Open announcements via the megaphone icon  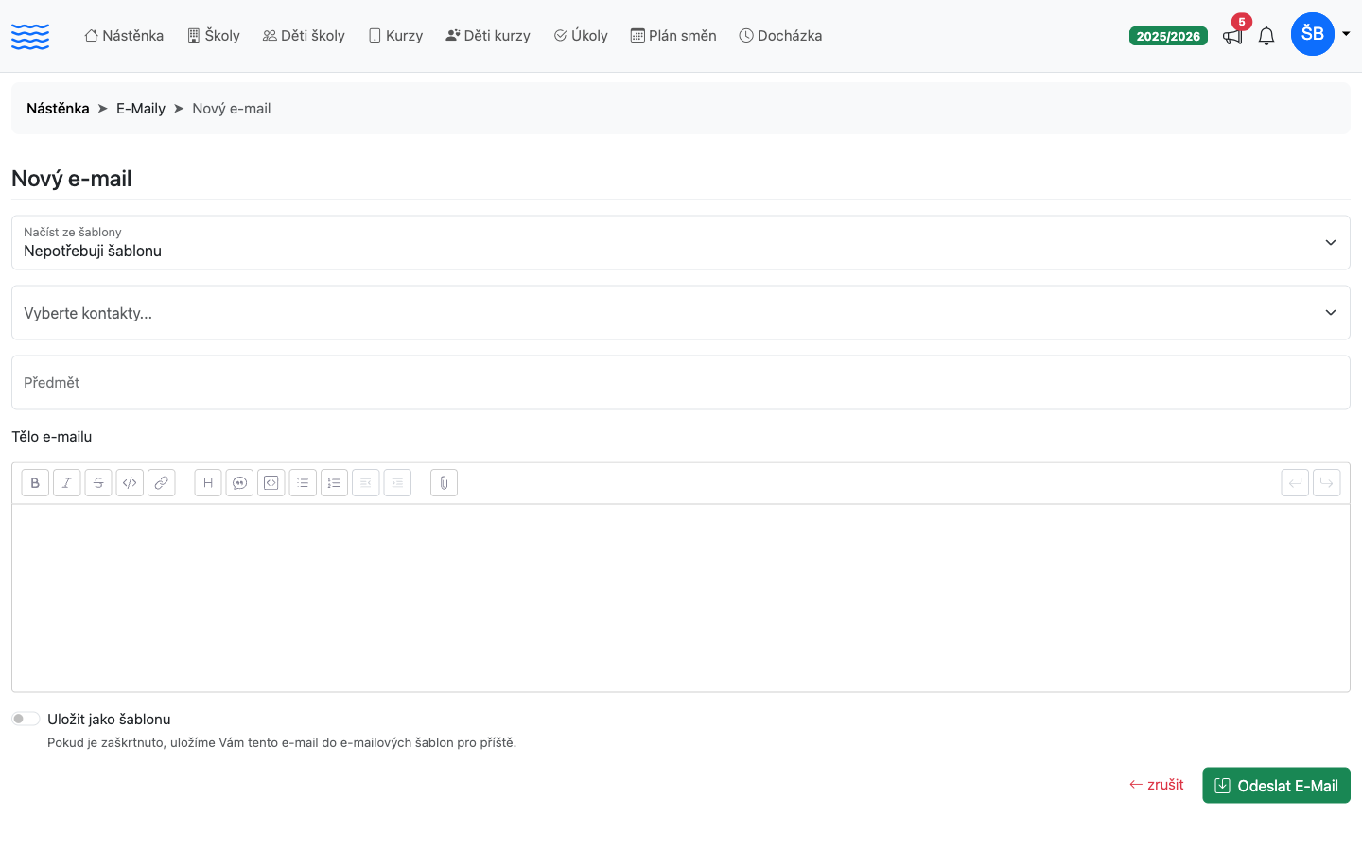click(1231, 37)
